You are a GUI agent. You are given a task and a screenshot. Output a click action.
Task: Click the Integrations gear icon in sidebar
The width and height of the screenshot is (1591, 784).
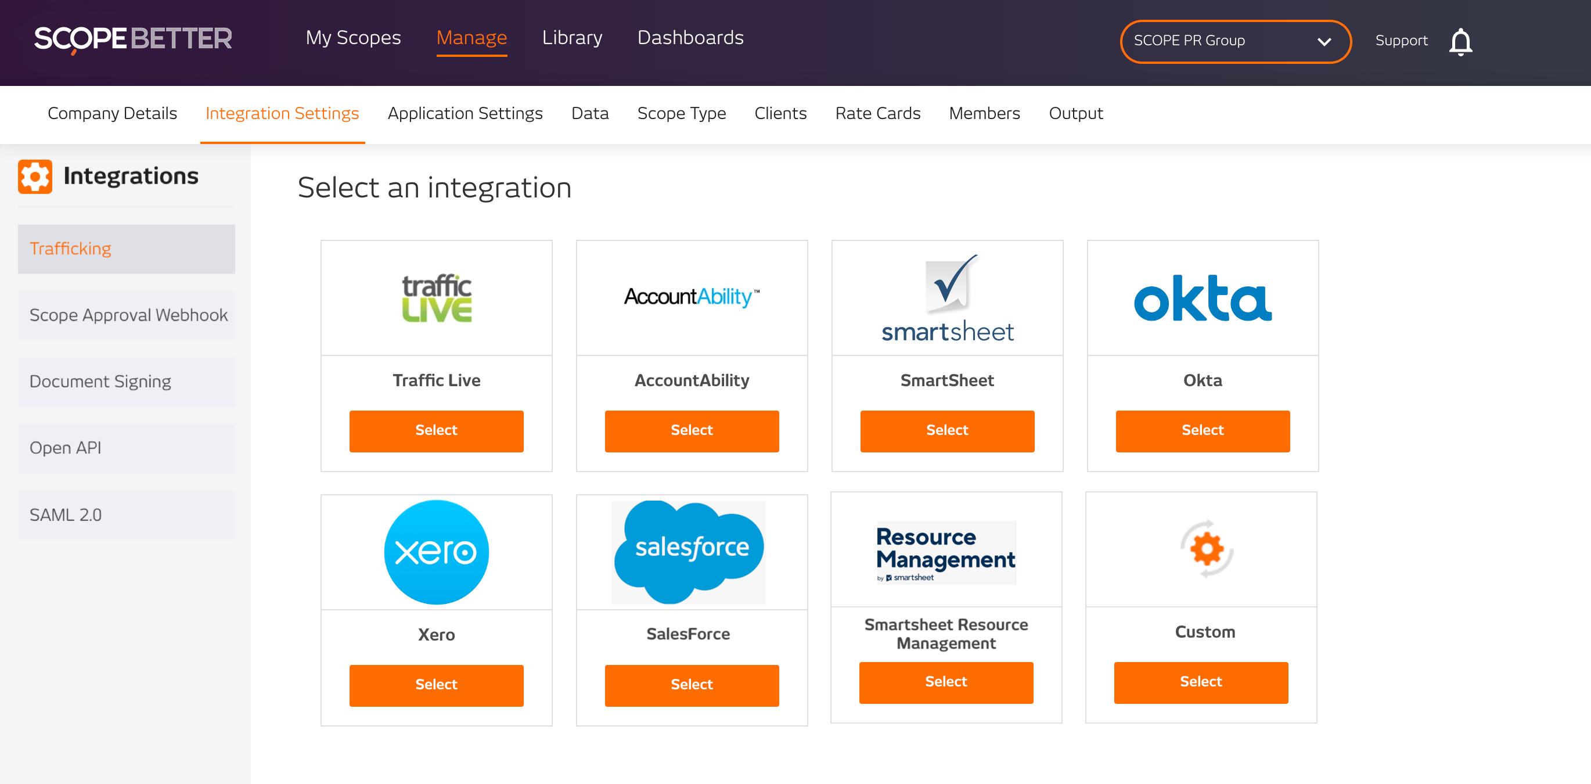[35, 176]
